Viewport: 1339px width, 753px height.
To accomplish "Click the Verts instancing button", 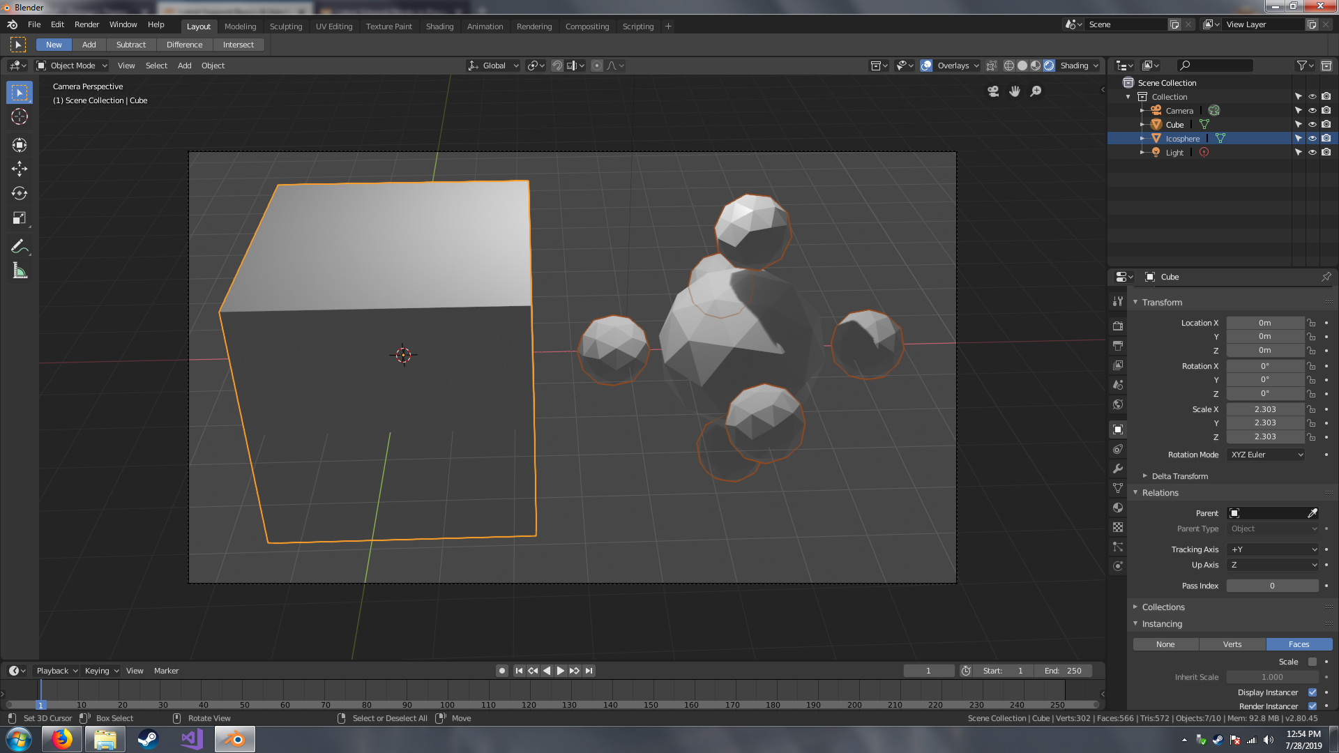I will 1232,644.
